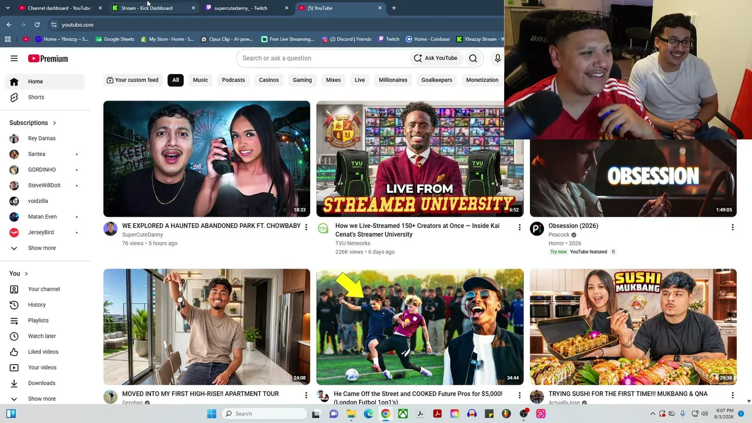
Task: Open the TVU Networks channel link
Action: coord(352,243)
